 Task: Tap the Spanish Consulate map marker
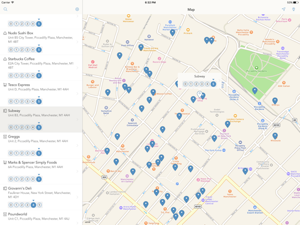[132, 120]
